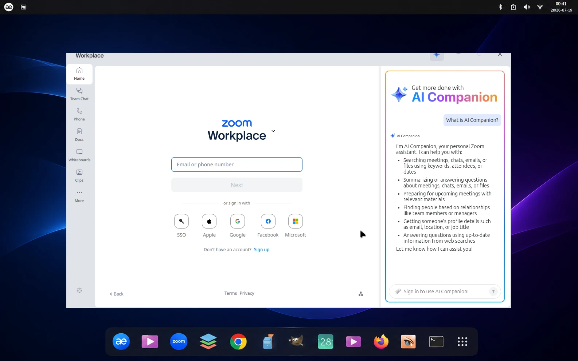Open the calendar app showing 28

325,342
